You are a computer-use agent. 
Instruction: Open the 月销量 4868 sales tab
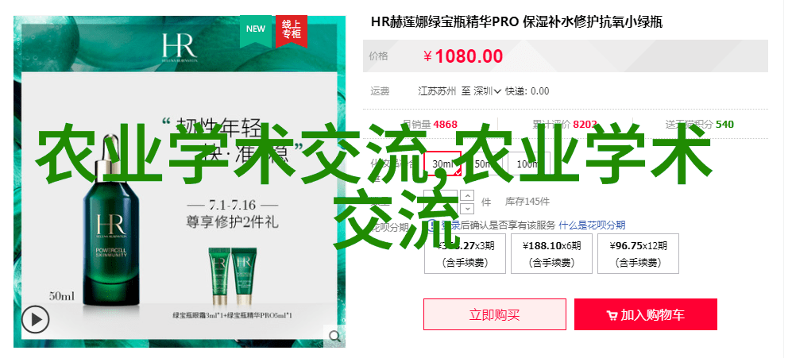coord(430,124)
